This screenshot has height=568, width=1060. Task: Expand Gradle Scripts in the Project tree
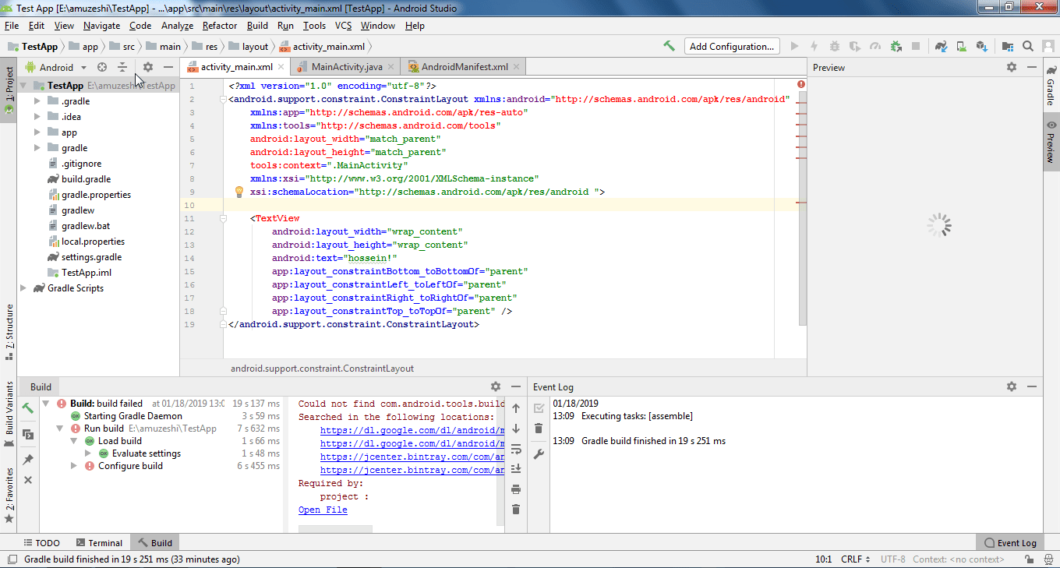click(23, 288)
